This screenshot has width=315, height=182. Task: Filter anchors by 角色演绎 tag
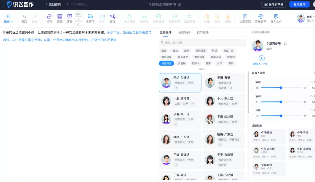(199, 57)
